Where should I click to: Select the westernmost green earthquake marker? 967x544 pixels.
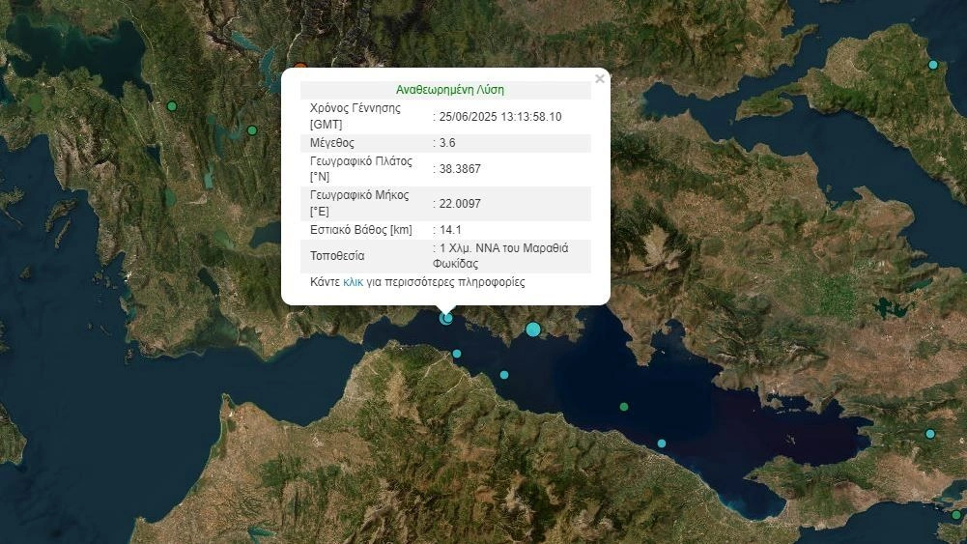coord(172,106)
